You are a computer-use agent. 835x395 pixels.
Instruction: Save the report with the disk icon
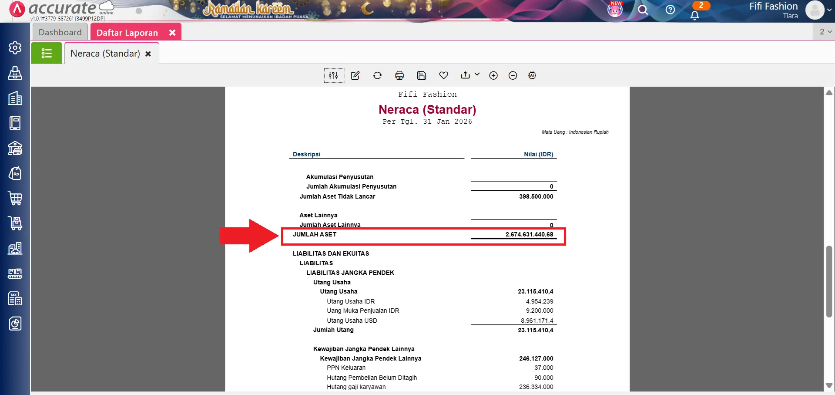[421, 75]
